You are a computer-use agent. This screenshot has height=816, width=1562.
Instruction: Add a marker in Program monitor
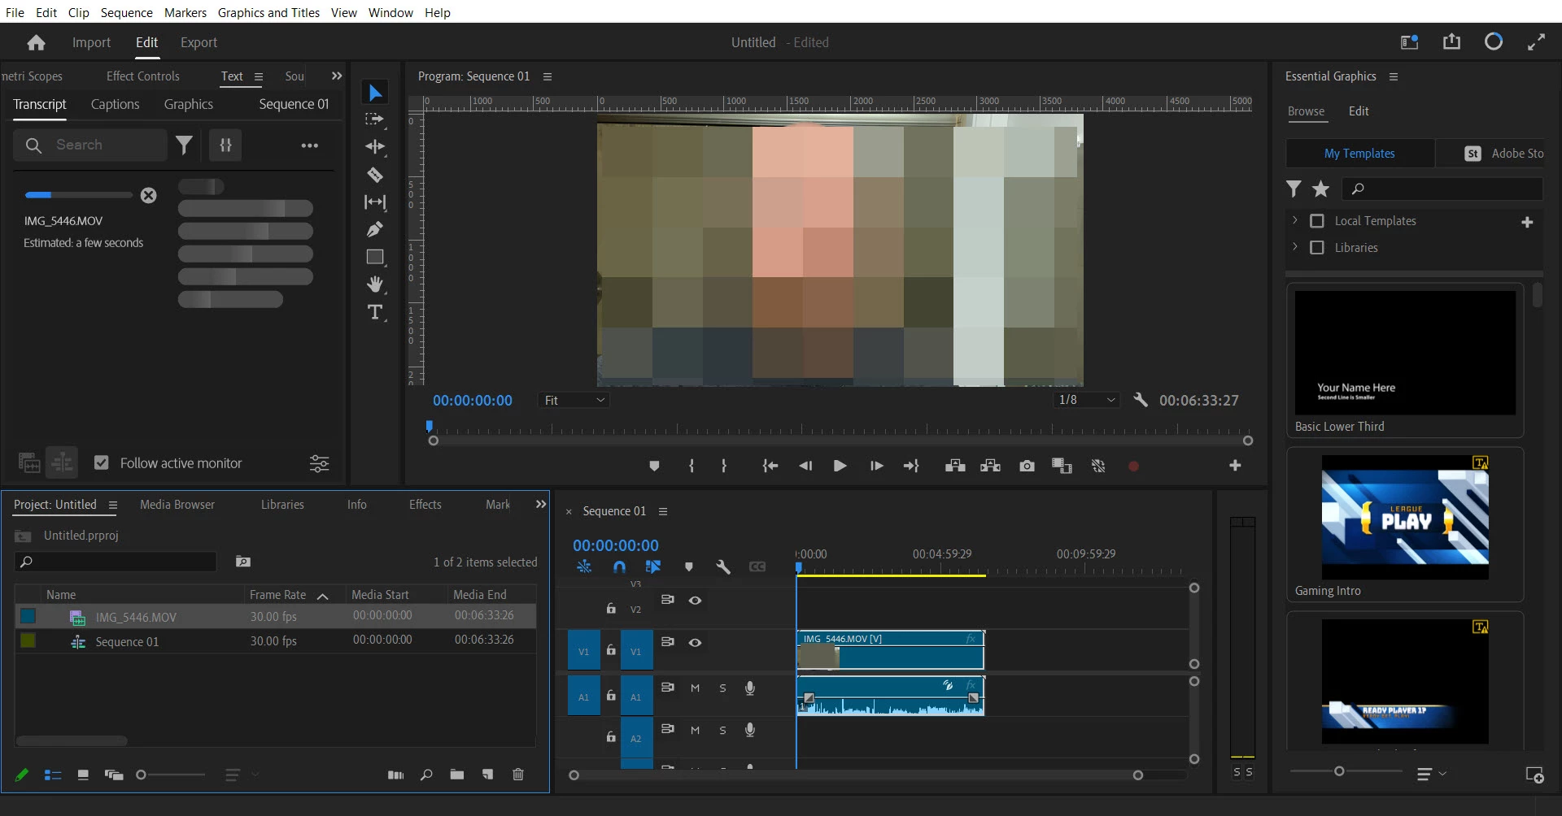click(x=654, y=466)
